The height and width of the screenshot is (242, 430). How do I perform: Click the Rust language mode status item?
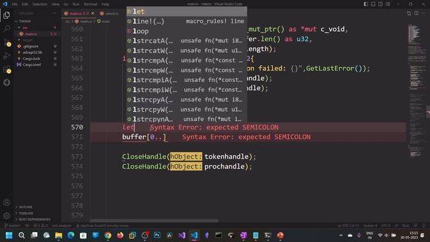pyautogui.click(x=406, y=226)
